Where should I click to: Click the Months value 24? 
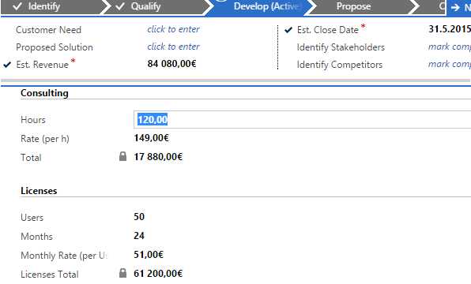(x=139, y=236)
